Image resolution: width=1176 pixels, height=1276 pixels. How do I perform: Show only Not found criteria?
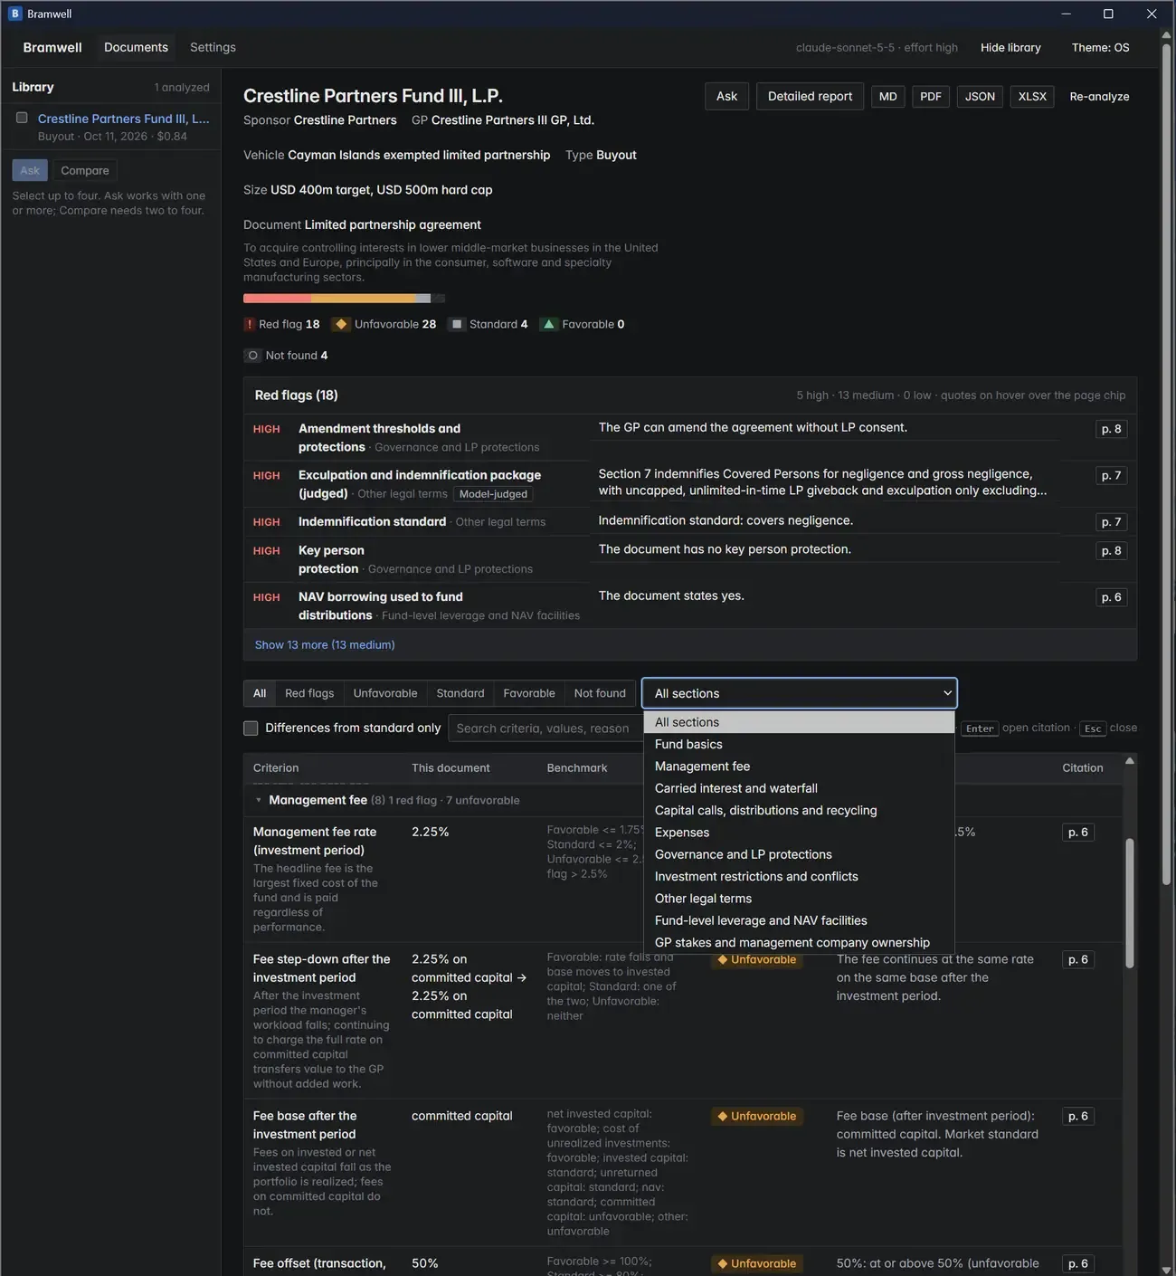click(x=600, y=693)
